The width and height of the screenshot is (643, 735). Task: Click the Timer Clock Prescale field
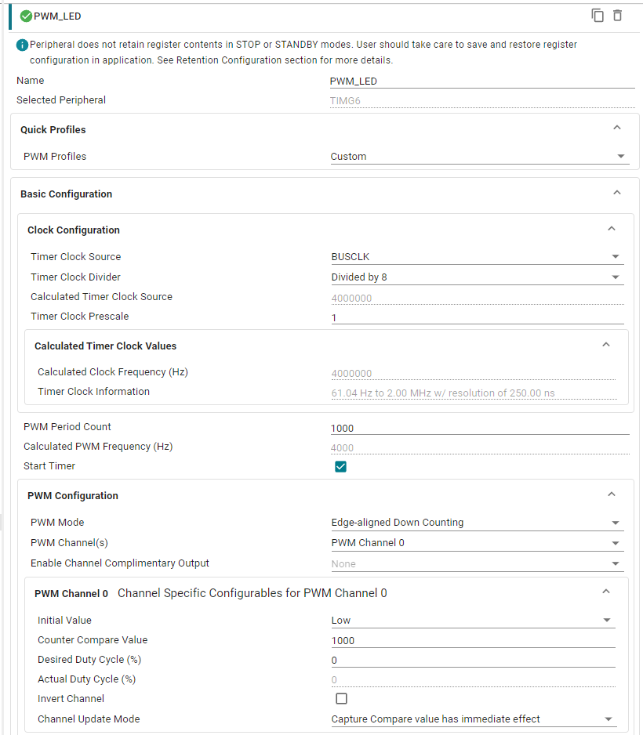click(478, 317)
